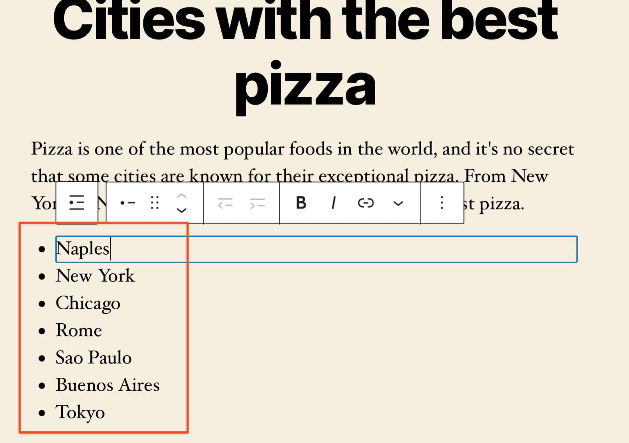Click the Sao Paulo list item

click(94, 358)
